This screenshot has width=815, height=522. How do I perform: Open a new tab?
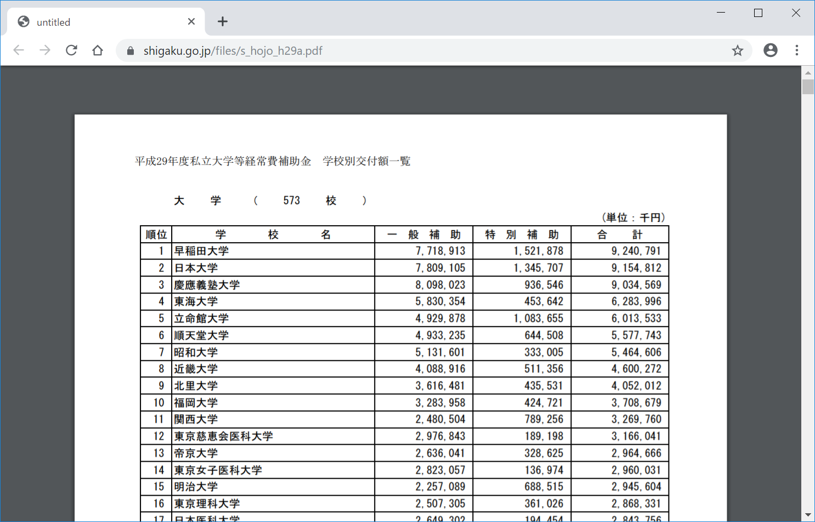(x=222, y=21)
